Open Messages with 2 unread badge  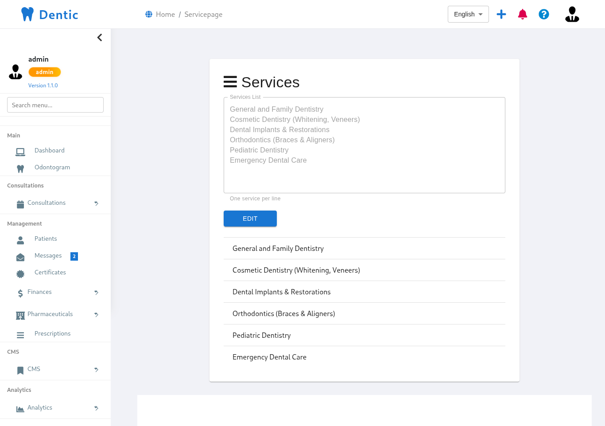coord(48,256)
